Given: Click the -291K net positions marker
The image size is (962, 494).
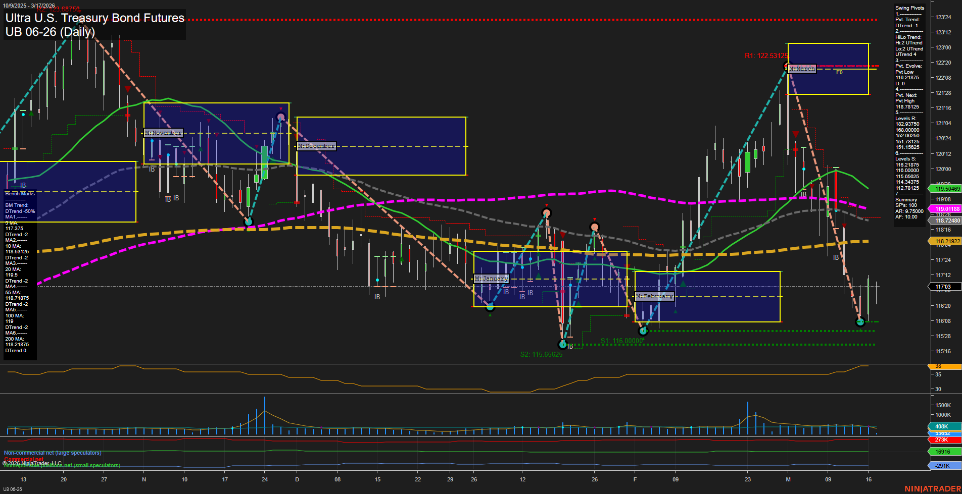Looking at the screenshot, I should click(944, 466).
